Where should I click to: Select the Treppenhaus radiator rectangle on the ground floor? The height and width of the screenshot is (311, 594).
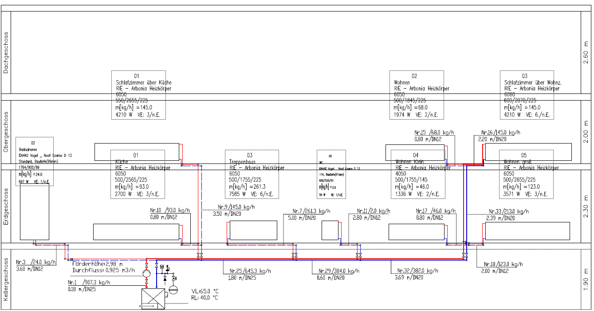click(x=253, y=230)
